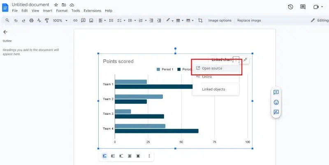Click the print icon
The height and width of the screenshot is (165, 329).
[31, 20]
